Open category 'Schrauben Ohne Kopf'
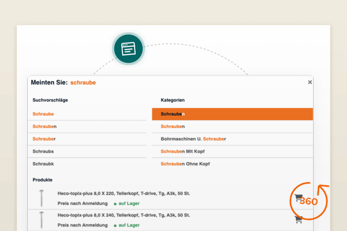Image resolution: width=347 pixels, height=231 pixels. 232,164
